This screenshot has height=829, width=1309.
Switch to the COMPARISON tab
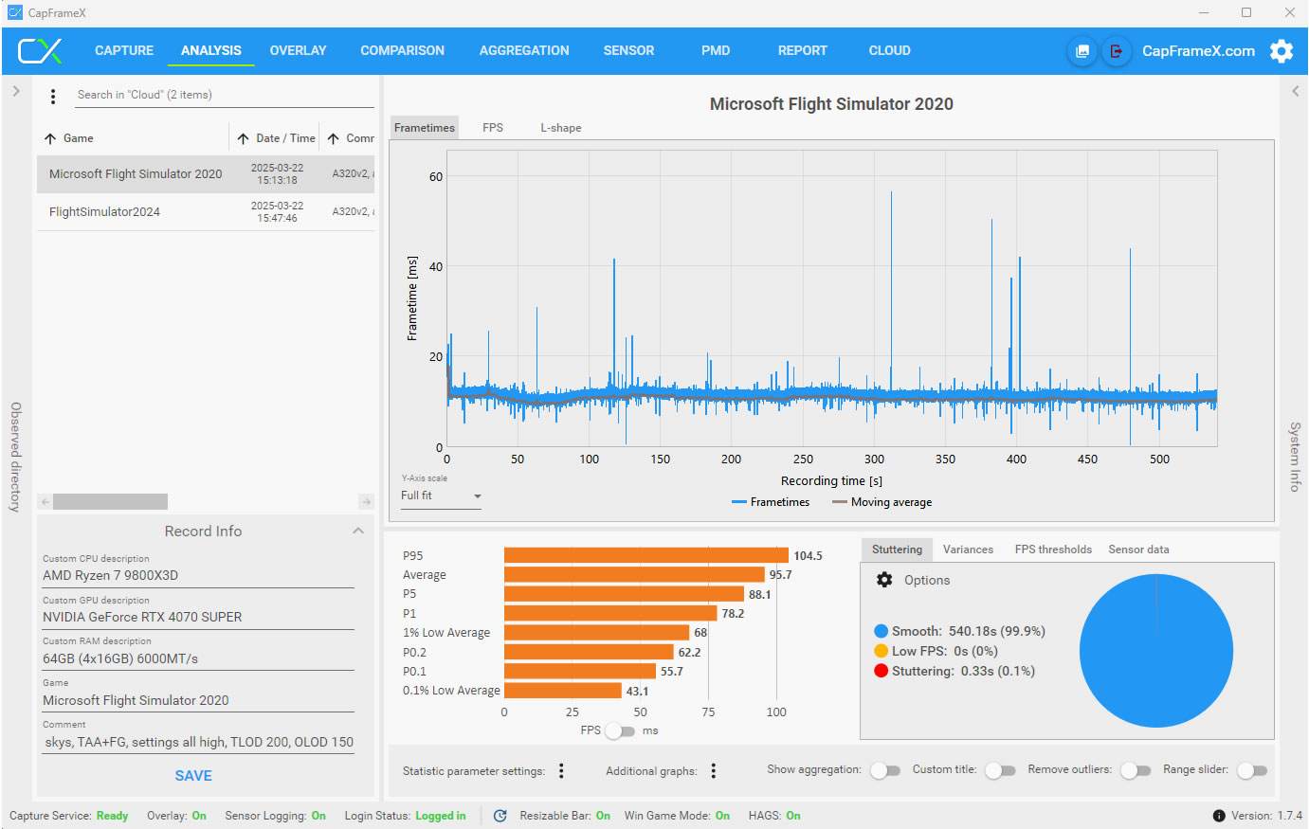pyautogui.click(x=402, y=51)
